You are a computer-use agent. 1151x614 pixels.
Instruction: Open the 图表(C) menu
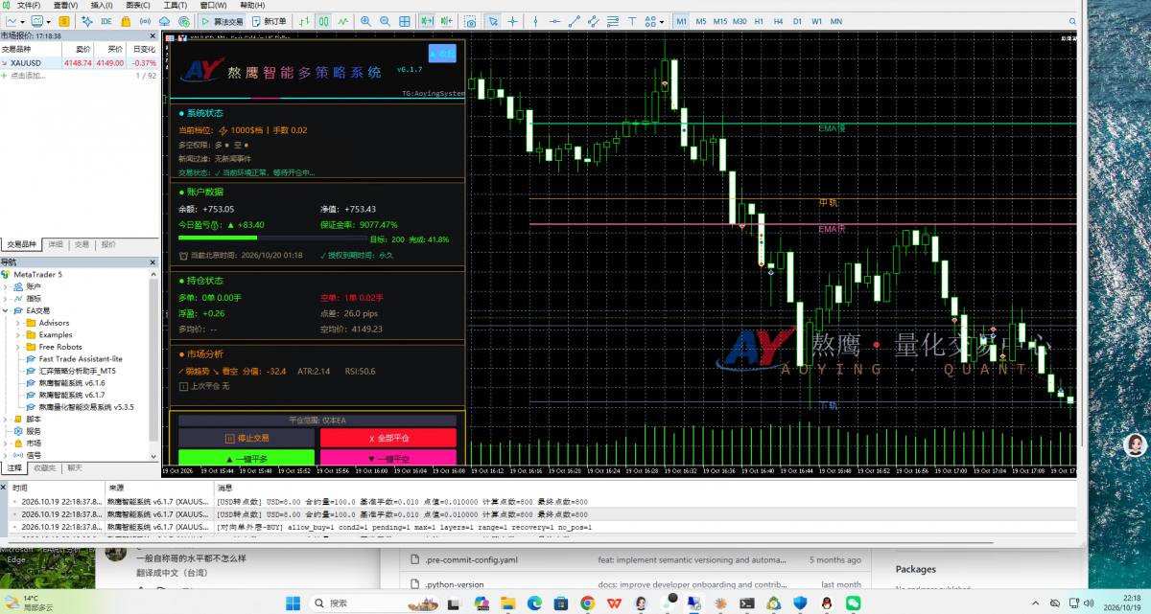point(138,5)
